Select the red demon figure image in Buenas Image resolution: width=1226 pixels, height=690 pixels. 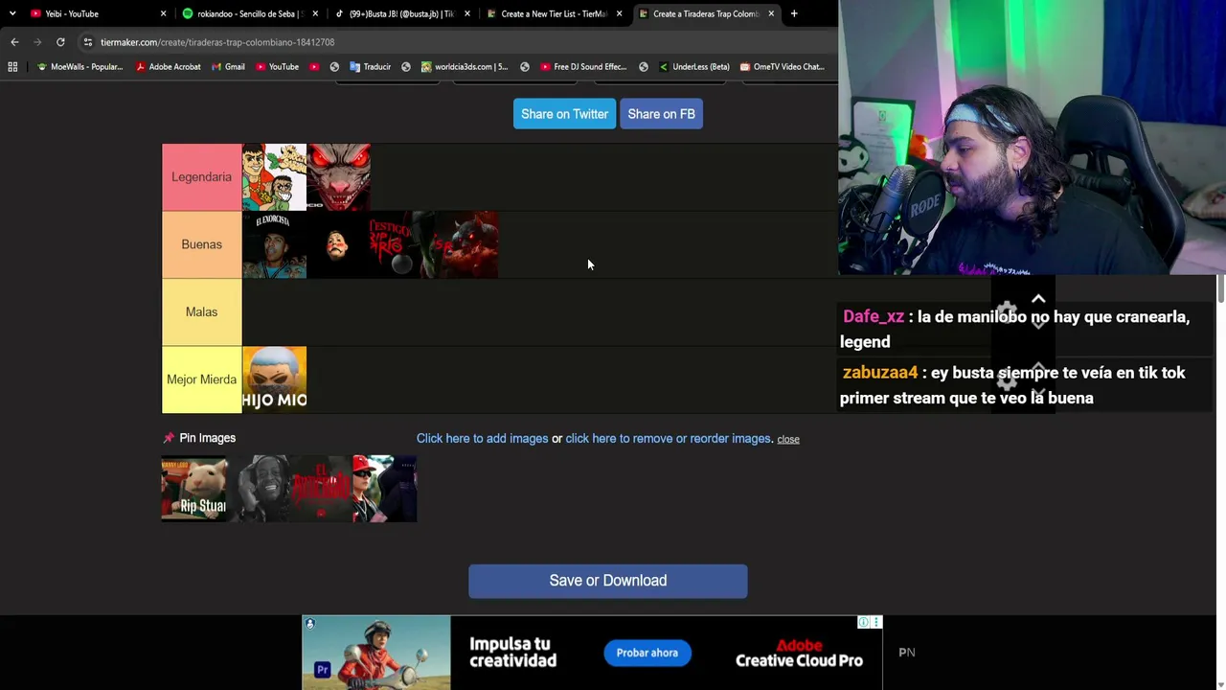(x=465, y=244)
